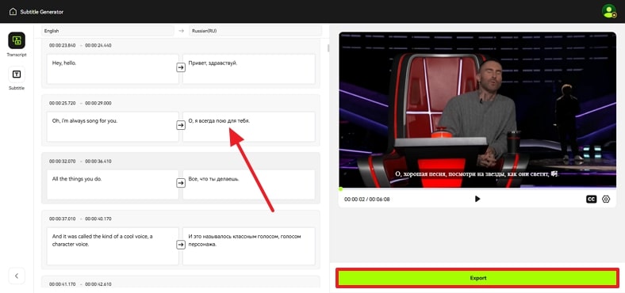The image size is (625, 293).
Task: Click the video preview thumbnail
Action: click(x=477, y=109)
